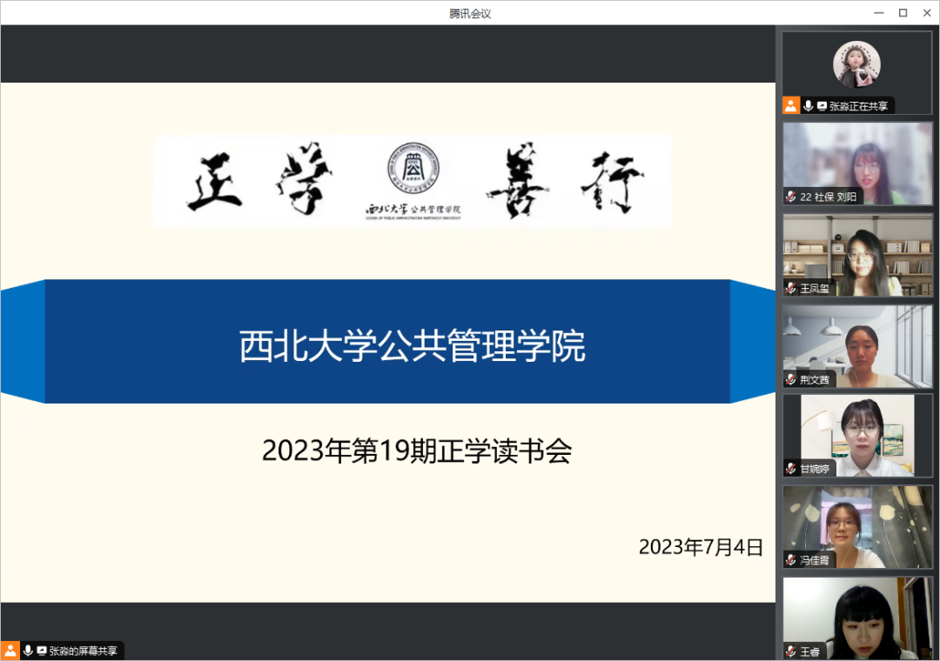Click the muted mic icon for 王凤玺
The height and width of the screenshot is (661, 940).
click(791, 288)
